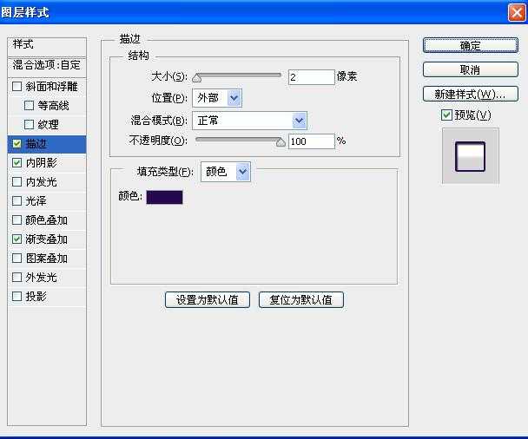Uncheck the 内阴影 checkbox
Screen dimensions: 528x439
pyautogui.click(x=17, y=163)
